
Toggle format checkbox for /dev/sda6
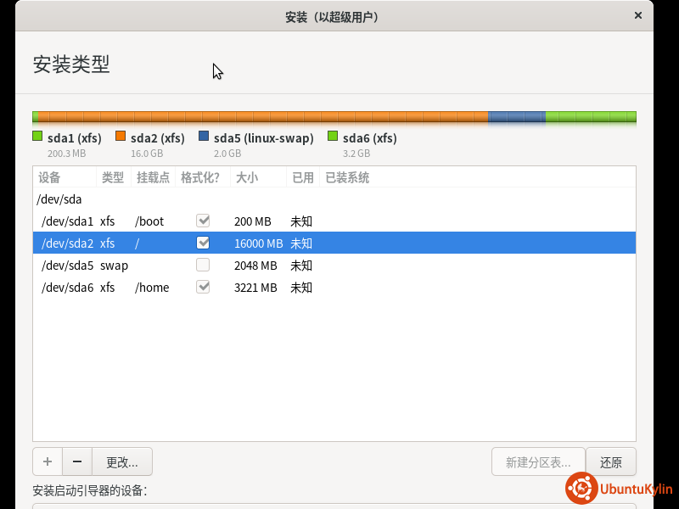tap(203, 287)
